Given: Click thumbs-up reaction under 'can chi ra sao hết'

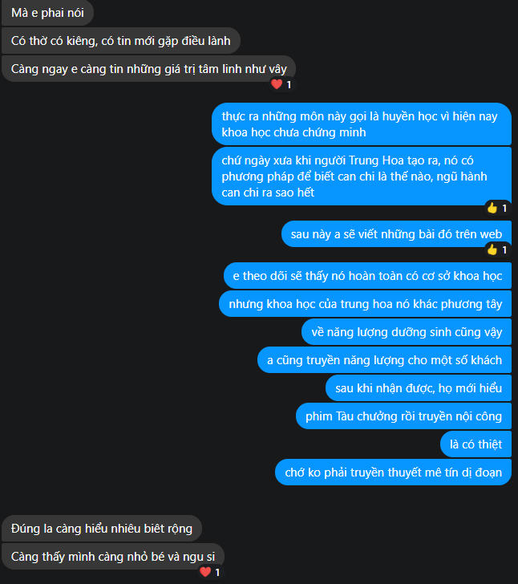Looking at the screenshot, I should [x=497, y=208].
